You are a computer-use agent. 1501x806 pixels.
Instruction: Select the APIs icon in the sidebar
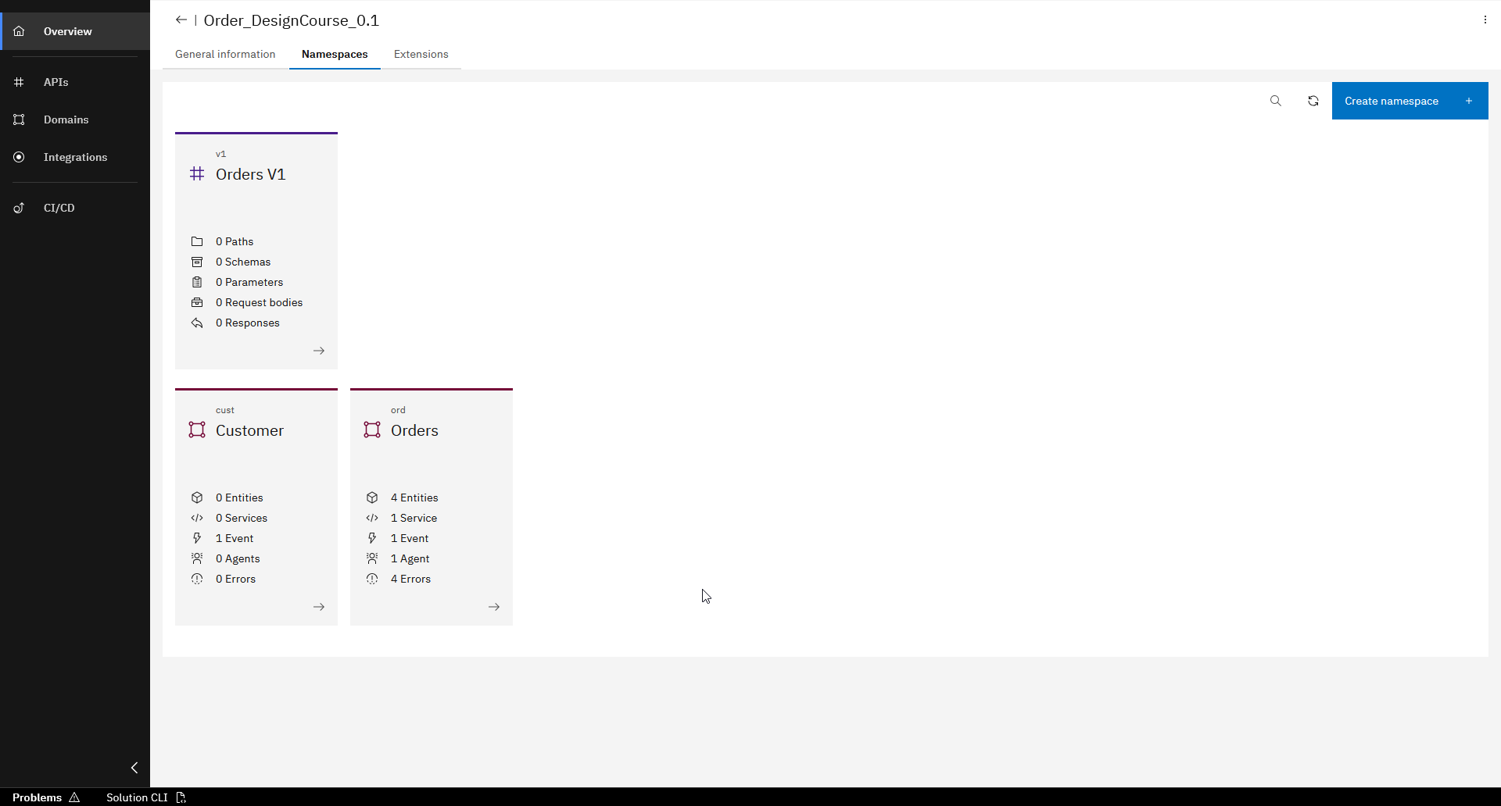18,82
